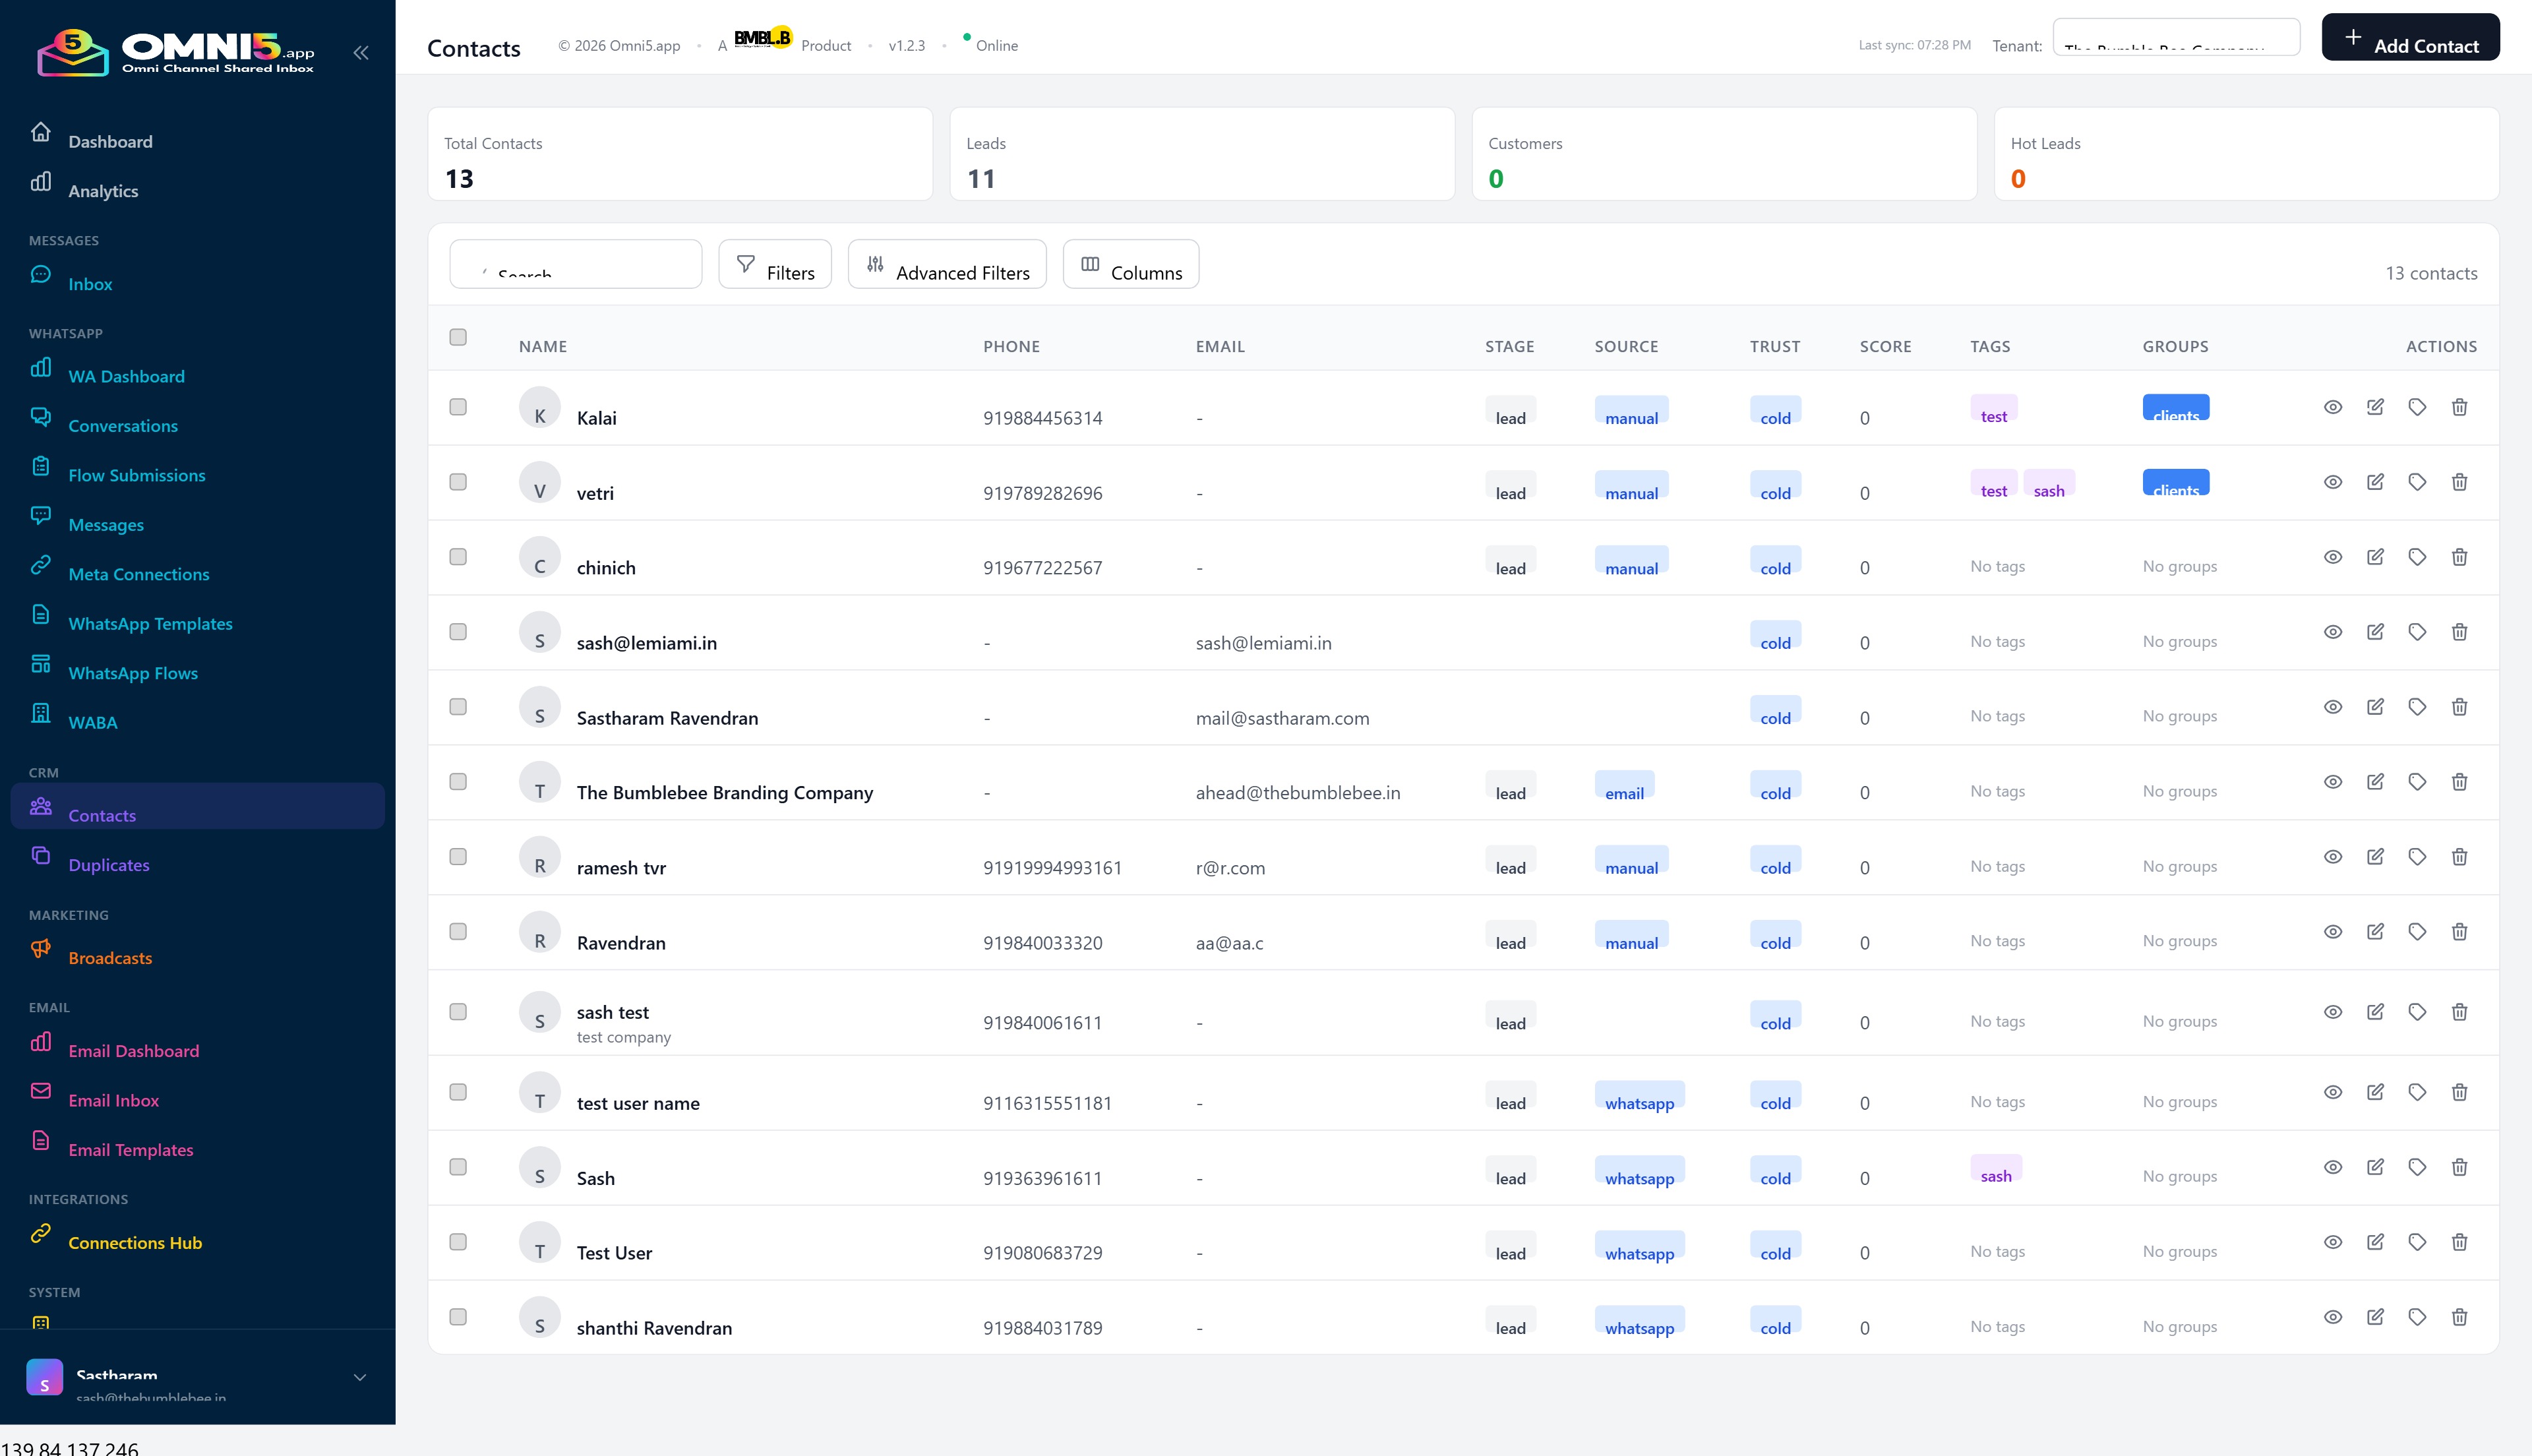Check the select-all checkbox in table header
The height and width of the screenshot is (1456, 2532).
[459, 337]
